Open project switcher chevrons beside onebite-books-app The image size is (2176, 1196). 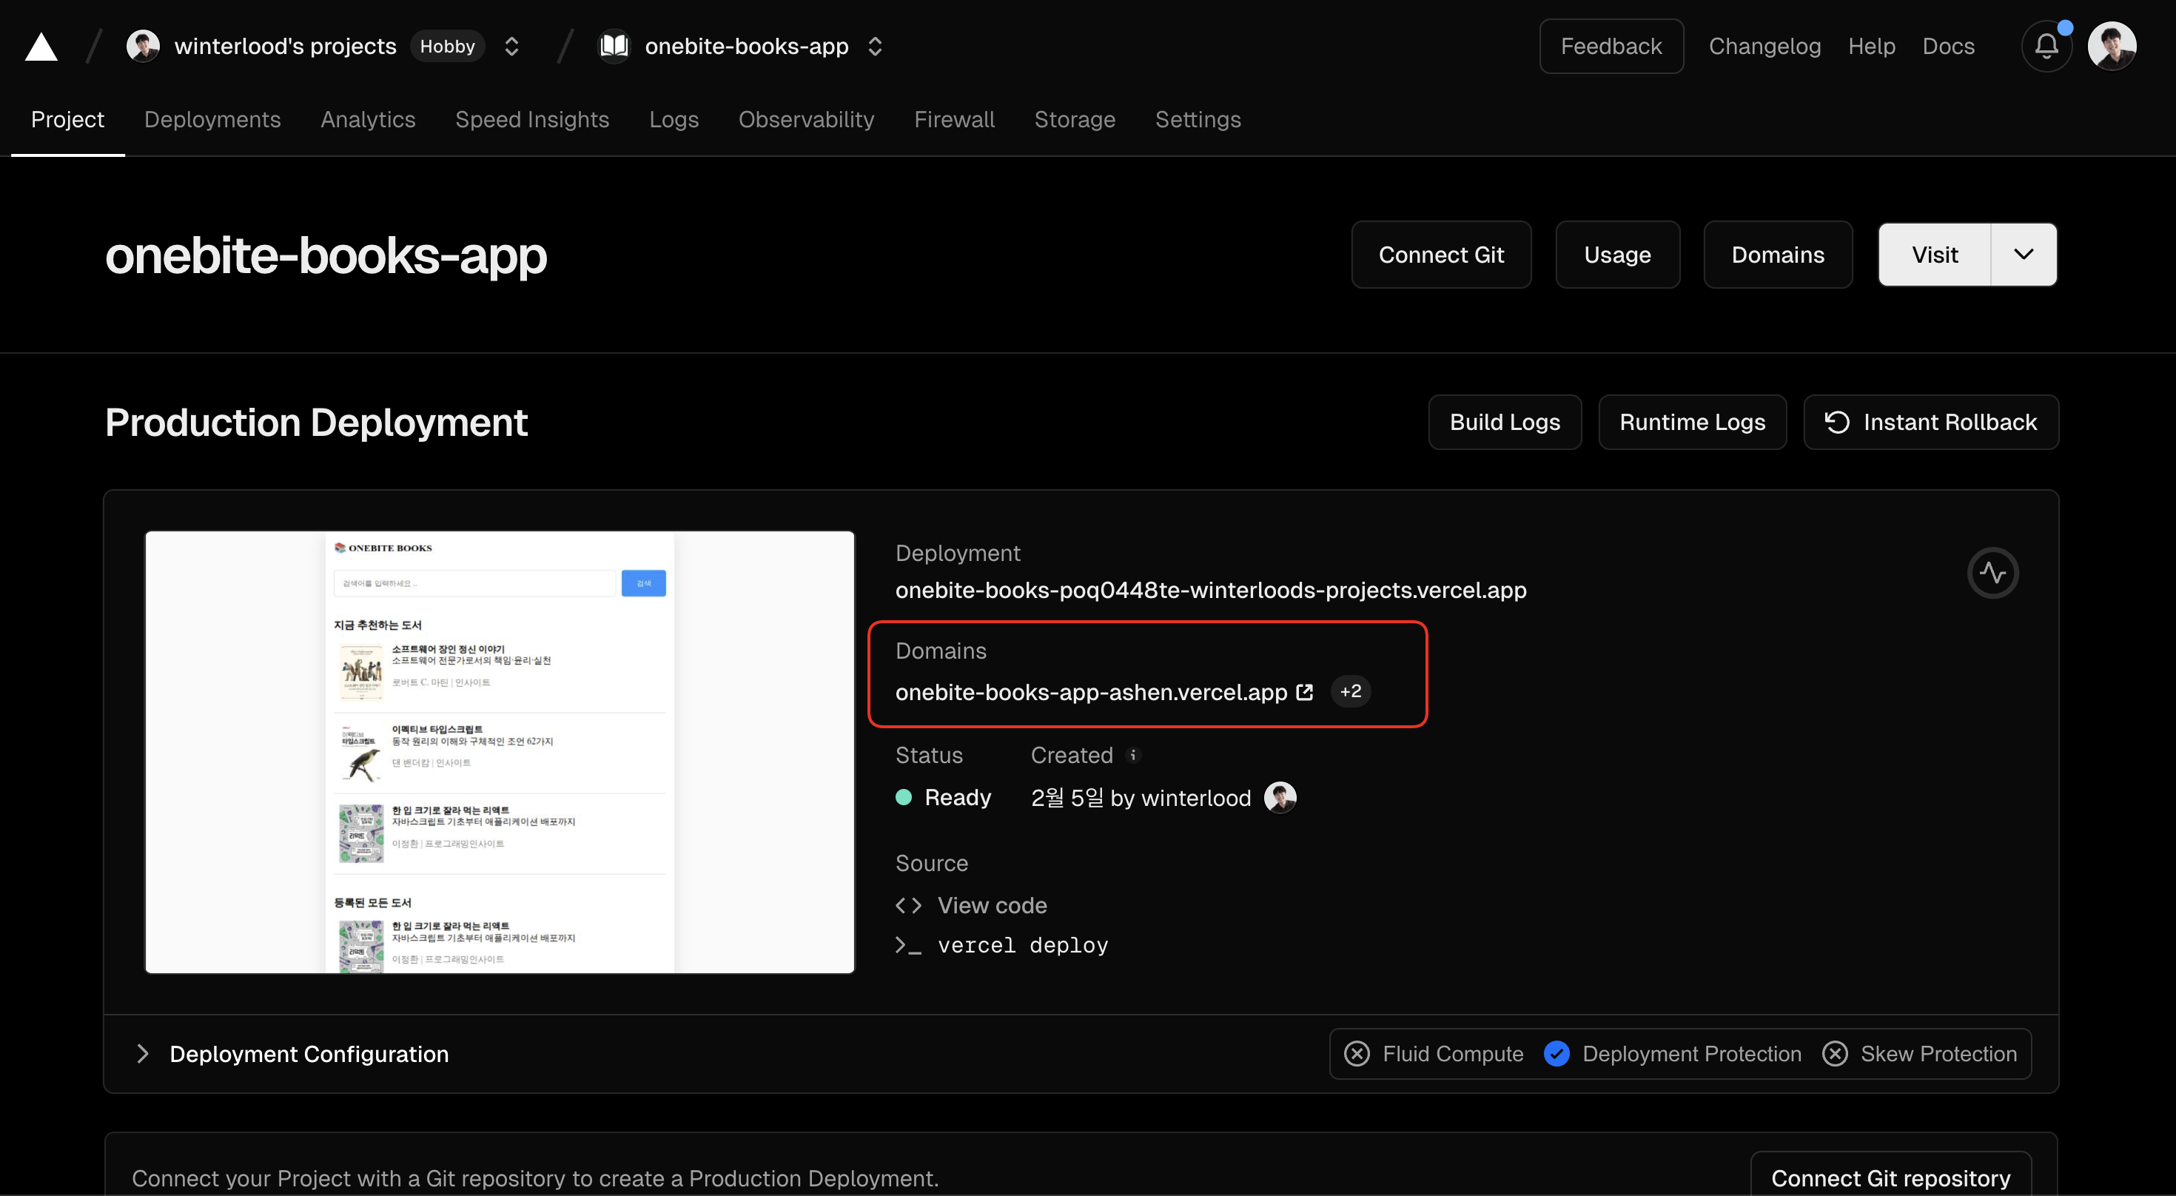pos(875,46)
